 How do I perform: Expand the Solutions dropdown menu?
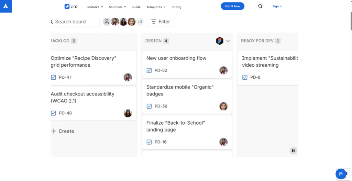[x=118, y=7]
